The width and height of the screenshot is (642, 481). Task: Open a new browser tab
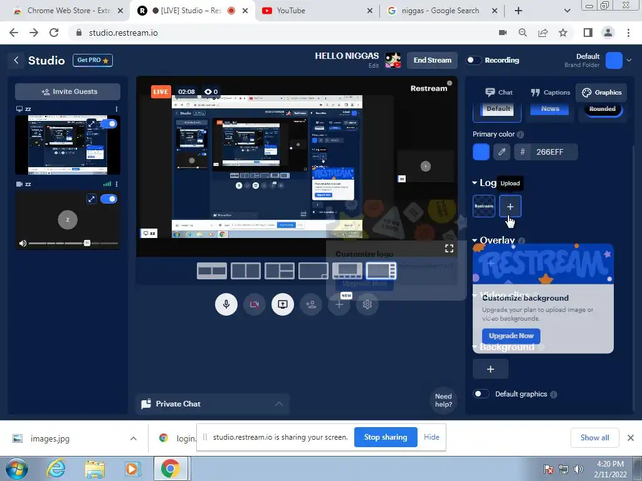[518, 11]
